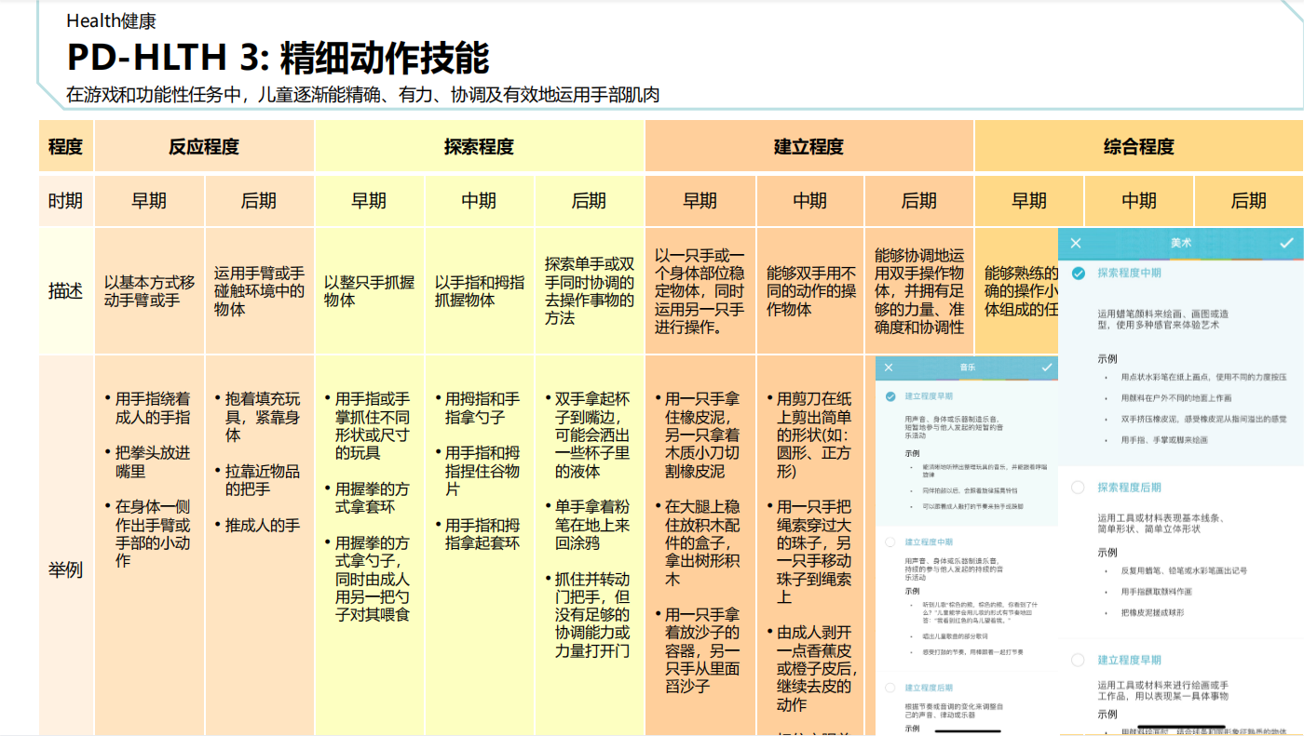
Task: Click 后期 under 建立程度
Action: (x=918, y=201)
